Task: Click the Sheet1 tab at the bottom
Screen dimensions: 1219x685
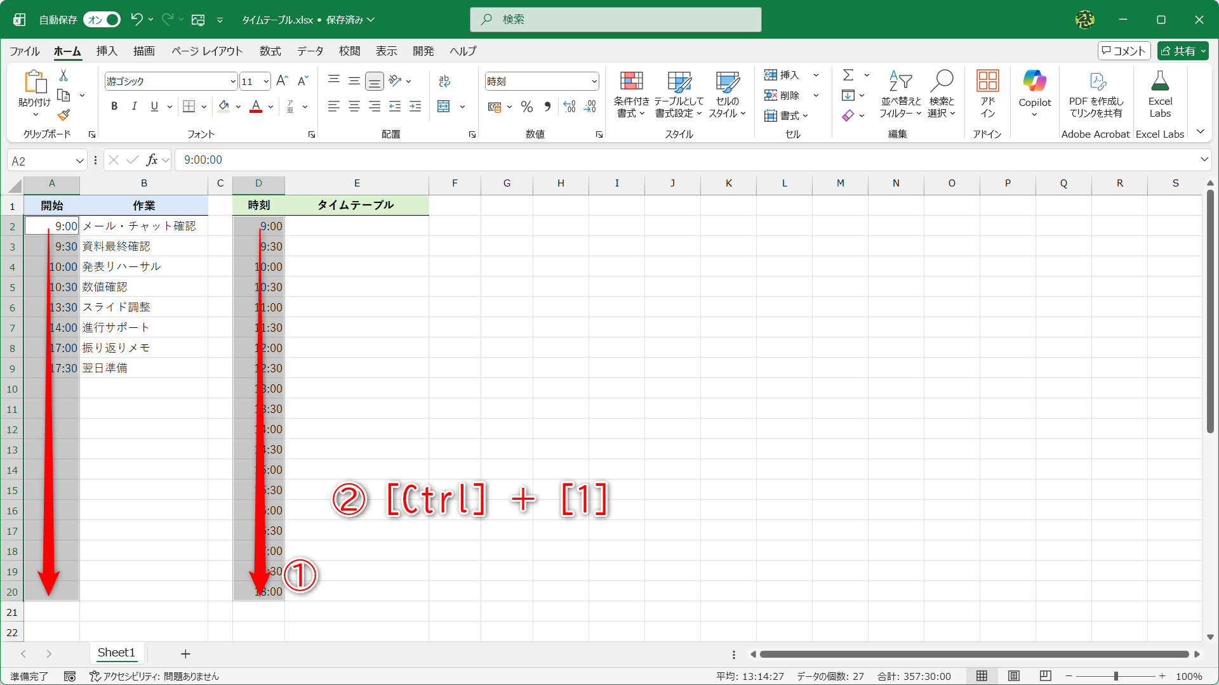Action: (x=116, y=653)
